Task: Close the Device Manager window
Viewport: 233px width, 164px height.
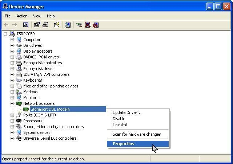Action: (x=226, y=7)
